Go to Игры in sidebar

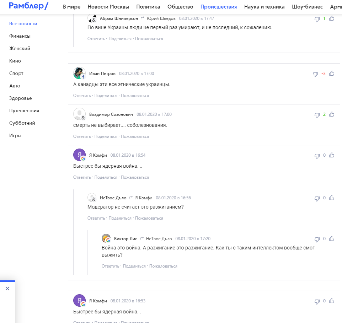coord(15,135)
